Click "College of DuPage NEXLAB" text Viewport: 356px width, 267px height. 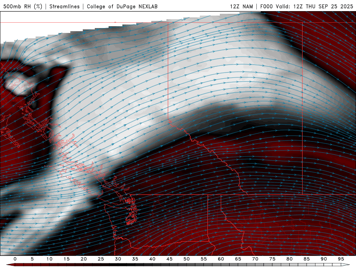tap(122, 6)
